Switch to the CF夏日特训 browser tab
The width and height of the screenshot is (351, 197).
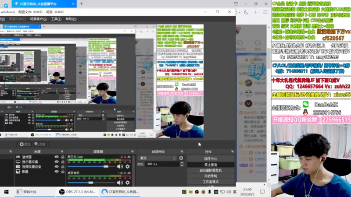click(x=44, y=4)
